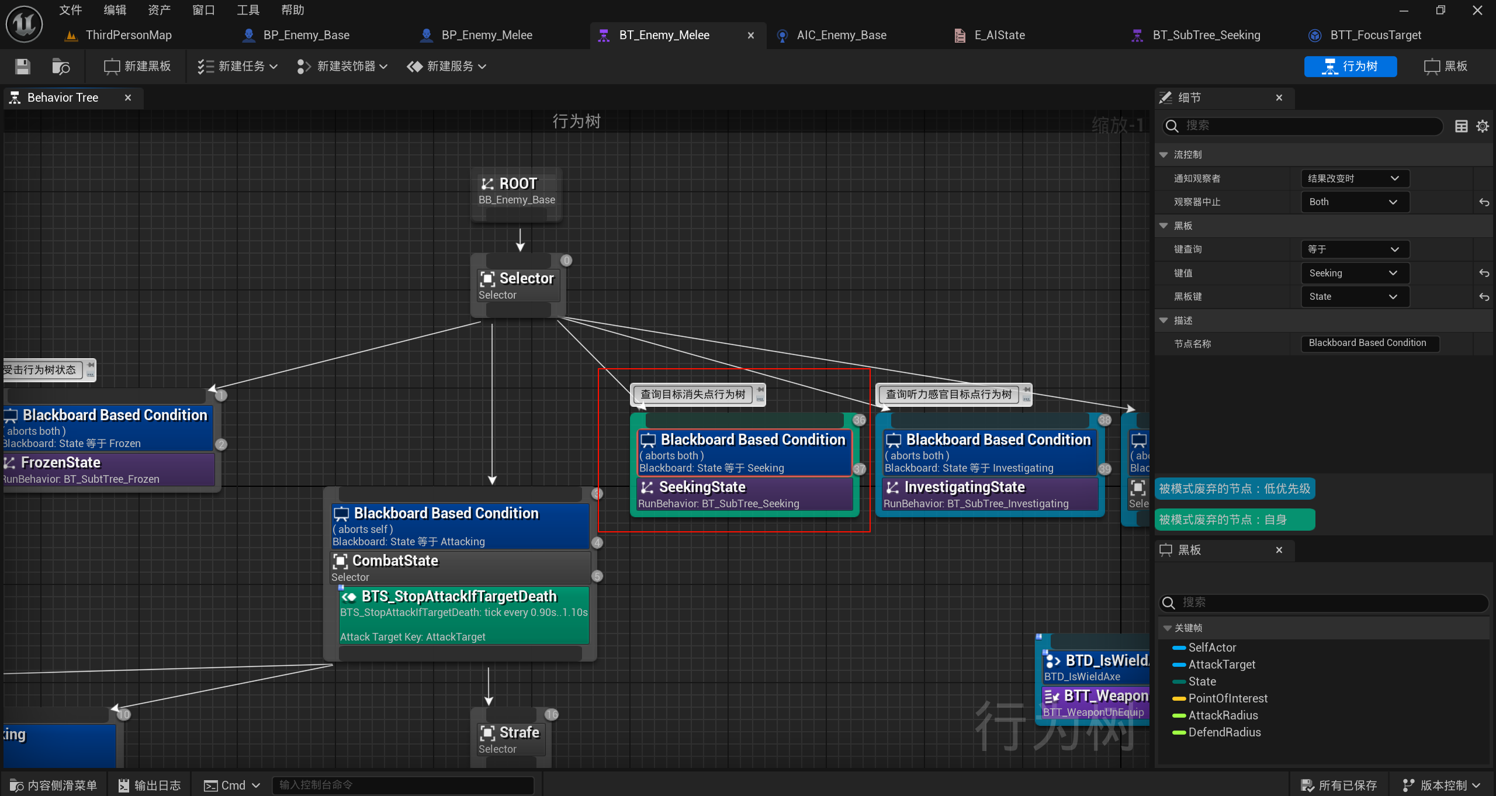The image size is (1496, 796).
Task: Switch to BT_SubTree_Seeking tab
Action: 1206,35
